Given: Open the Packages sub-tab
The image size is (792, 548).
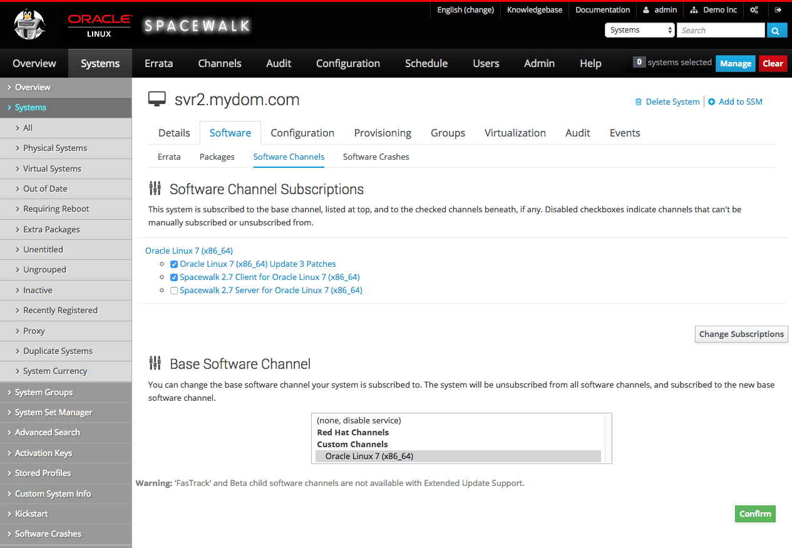Looking at the screenshot, I should 217,157.
